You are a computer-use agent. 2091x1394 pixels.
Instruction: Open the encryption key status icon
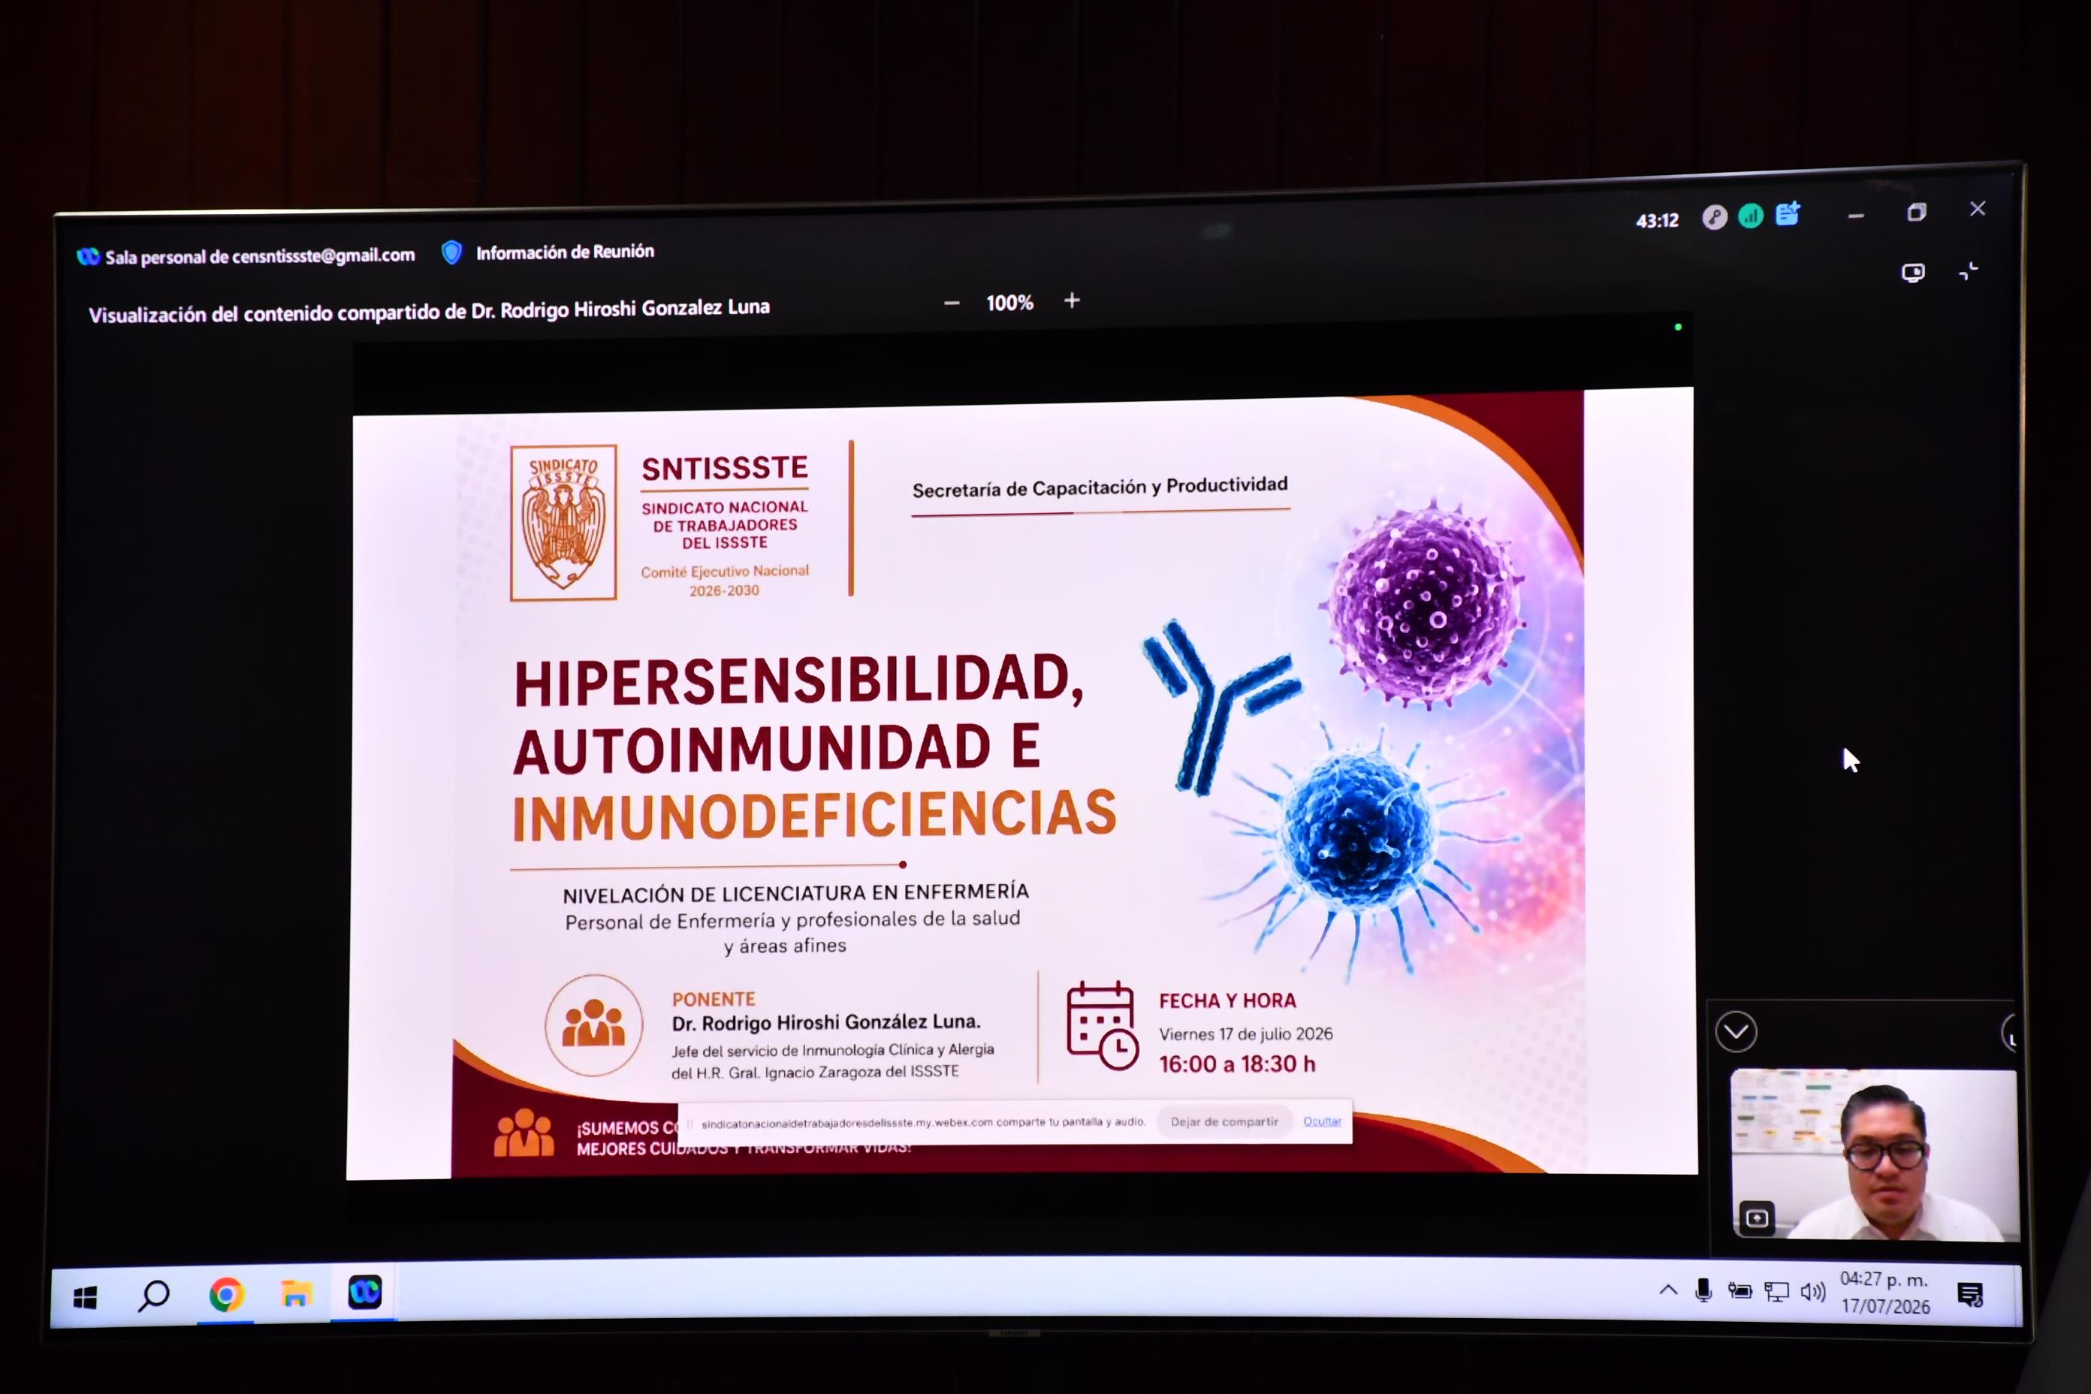pos(1714,218)
